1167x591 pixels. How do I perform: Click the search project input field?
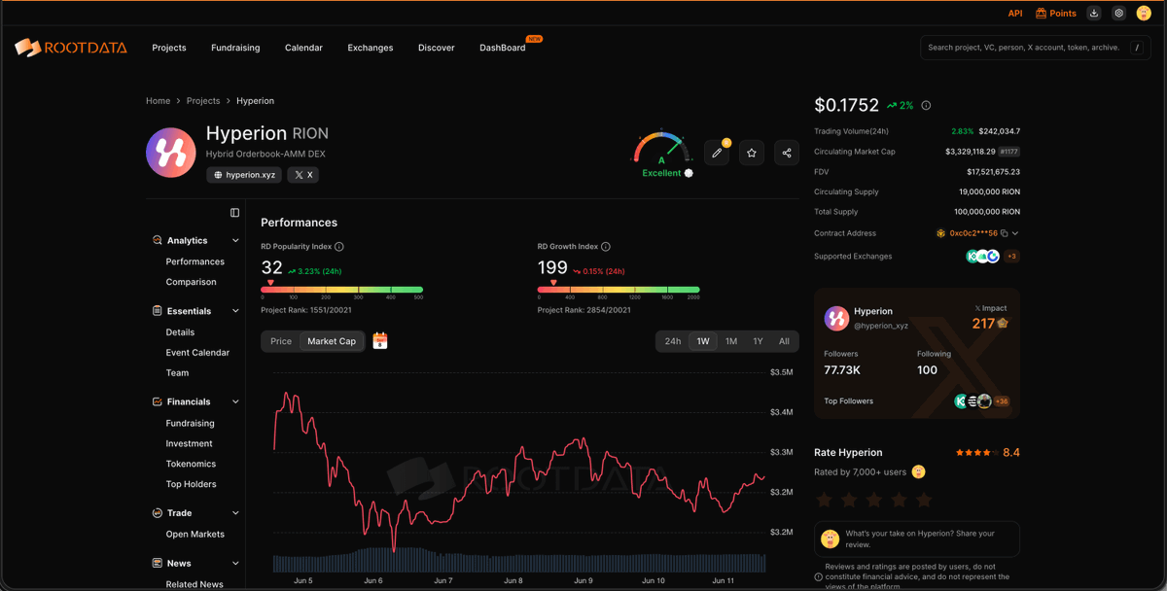[x=1036, y=48]
